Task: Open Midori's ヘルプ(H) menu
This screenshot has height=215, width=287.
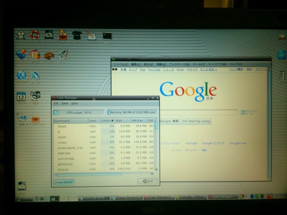Action: (x=236, y=64)
